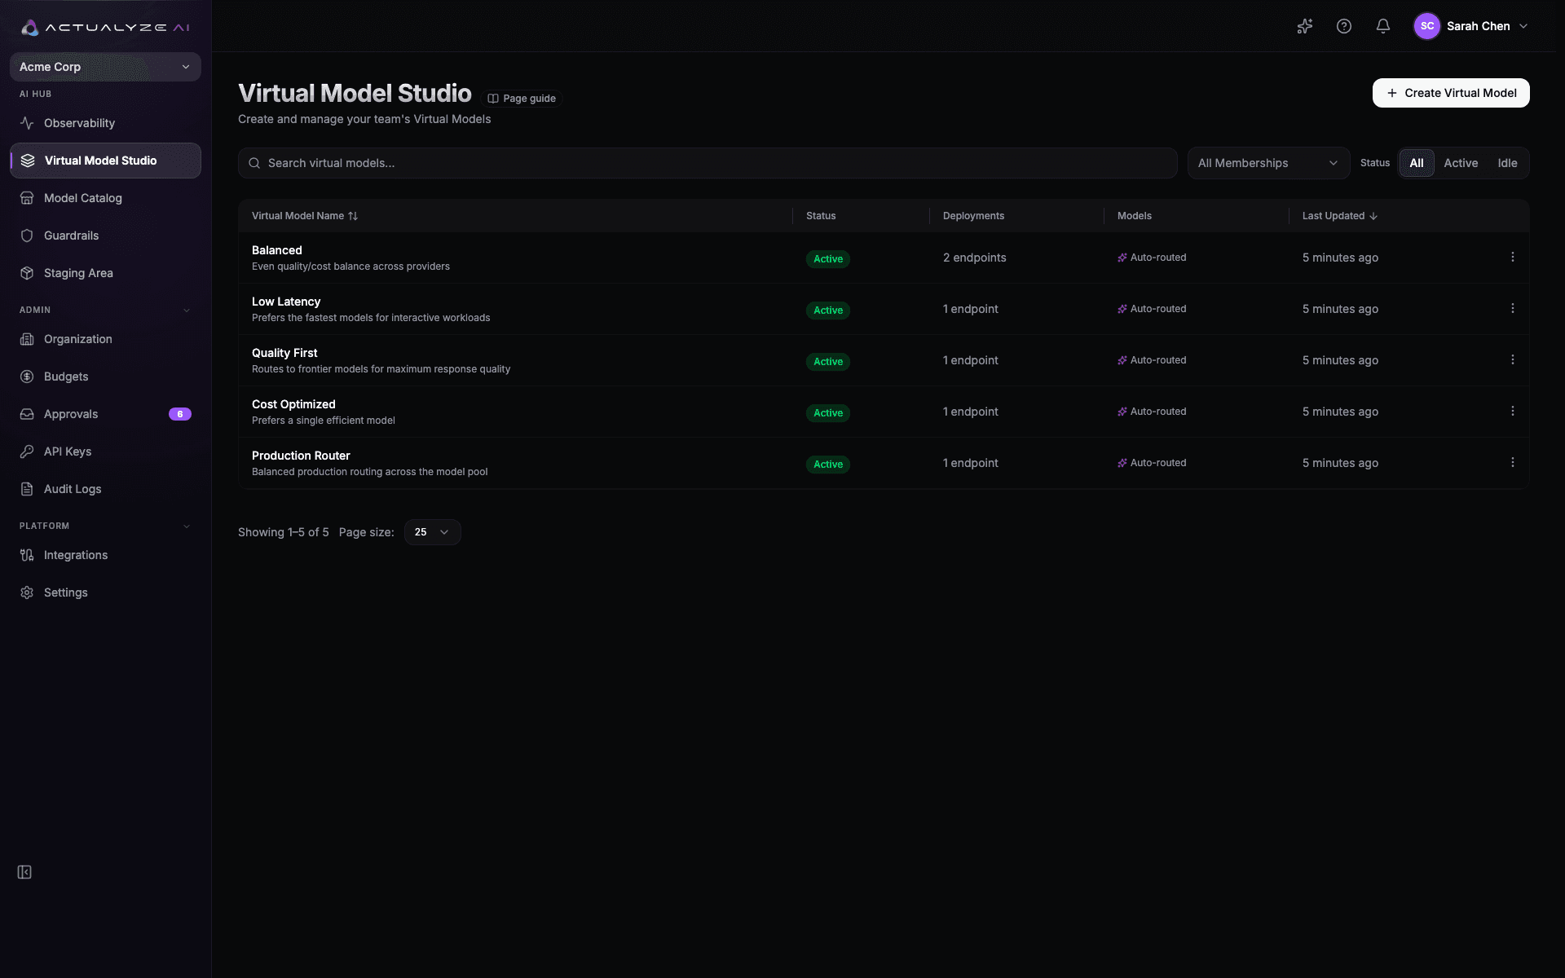The height and width of the screenshot is (978, 1565).
Task: Open row actions menu for Cost Optimized
Action: [x=1513, y=412]
